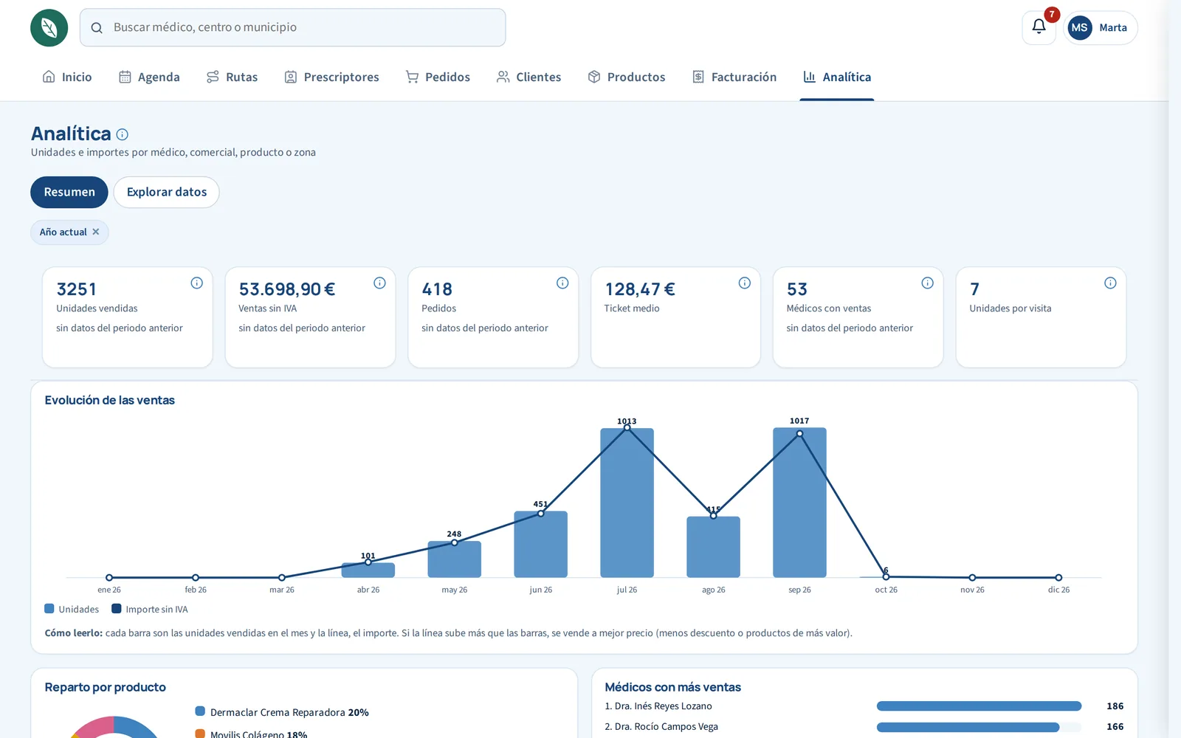
Task: Switch to Explorar datos view
Action: pyautogui.click(x=166, y=192)
